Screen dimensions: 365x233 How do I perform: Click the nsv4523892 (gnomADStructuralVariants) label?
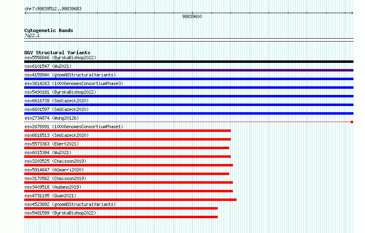(x=70, y=204)
